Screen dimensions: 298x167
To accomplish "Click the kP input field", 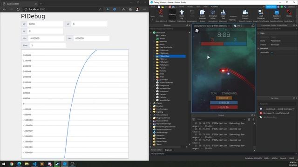I will click(x=45, y=24).
